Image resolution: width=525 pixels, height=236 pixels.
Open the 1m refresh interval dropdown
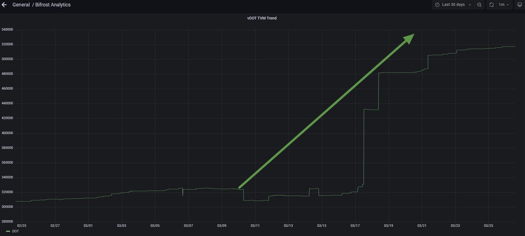504,5
